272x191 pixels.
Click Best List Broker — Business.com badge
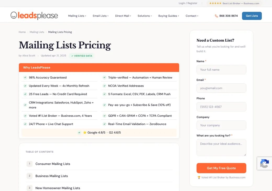coord(234,3)
